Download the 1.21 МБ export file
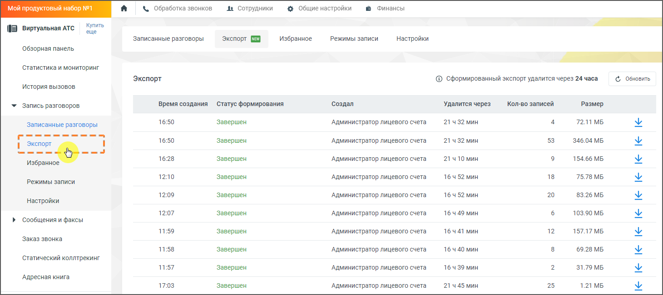Image resolution: width=663 pixels, height=295 pixels. tap(638, 285)
